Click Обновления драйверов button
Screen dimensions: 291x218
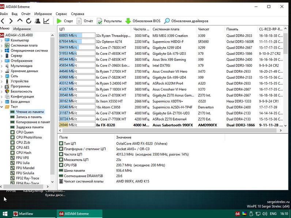[186, 21]
